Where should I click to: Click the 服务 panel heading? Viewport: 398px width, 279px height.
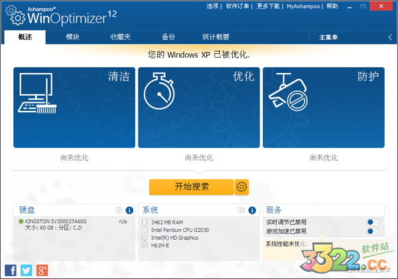pyautogui.click(x=273, y=210)
